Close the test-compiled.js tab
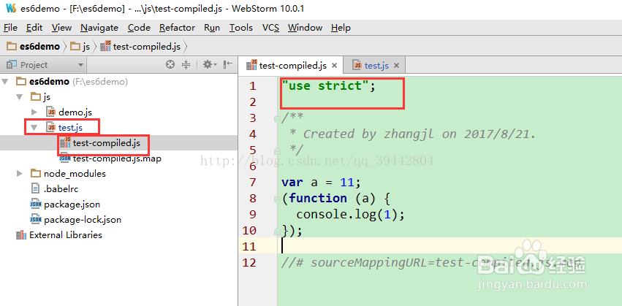Viewport: 622px width, 306px height. (335, 66)
